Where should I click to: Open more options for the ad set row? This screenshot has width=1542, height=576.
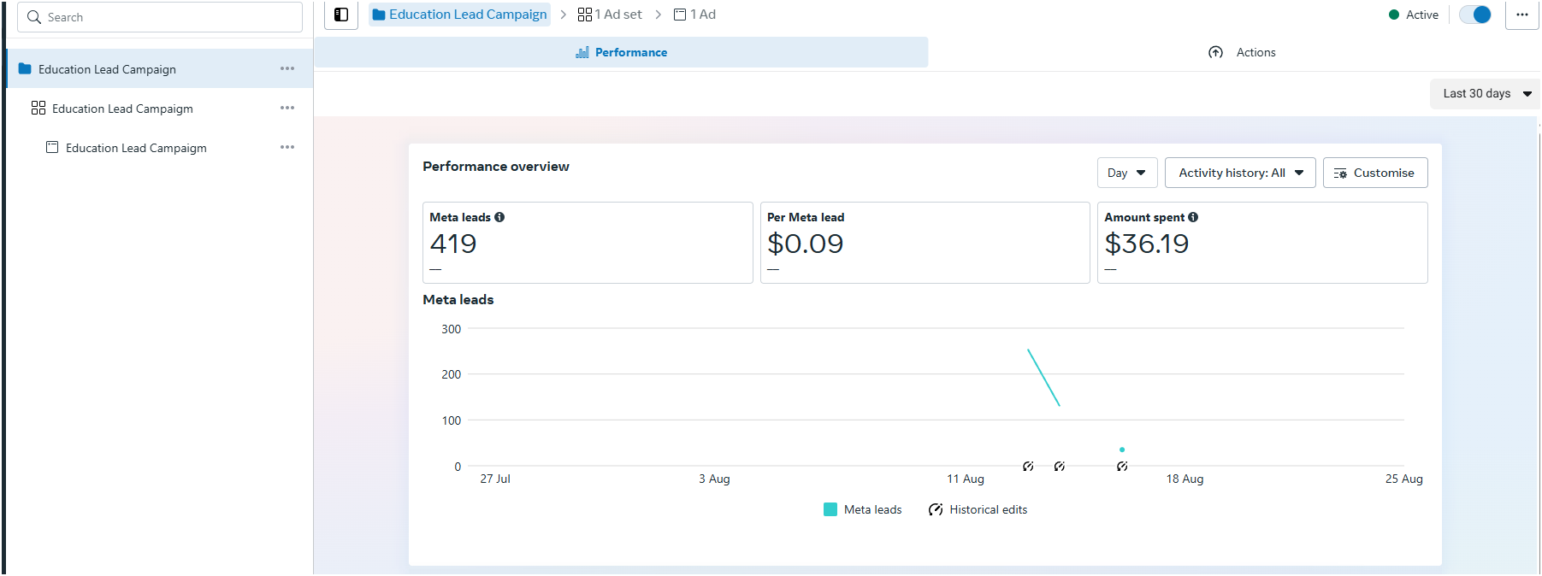[x=287, y=108]
